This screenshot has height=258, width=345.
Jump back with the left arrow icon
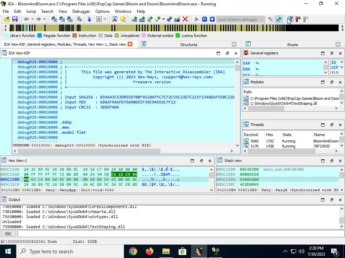tap(26, 19)
